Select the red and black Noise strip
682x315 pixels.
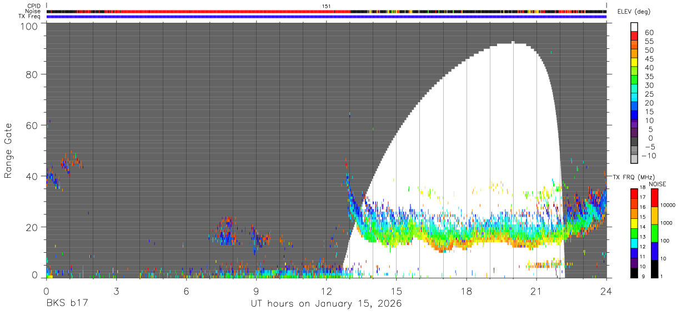tap(327, 11)
